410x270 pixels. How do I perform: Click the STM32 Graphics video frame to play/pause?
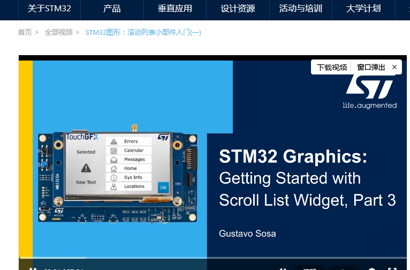[x=212, y=160]
